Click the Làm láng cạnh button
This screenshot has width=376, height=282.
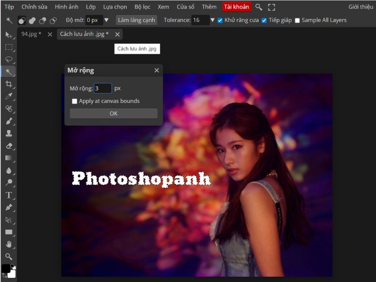[136, 20]
